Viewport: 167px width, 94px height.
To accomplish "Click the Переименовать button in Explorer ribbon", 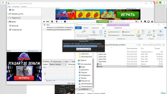I will [x=128, y=35].
